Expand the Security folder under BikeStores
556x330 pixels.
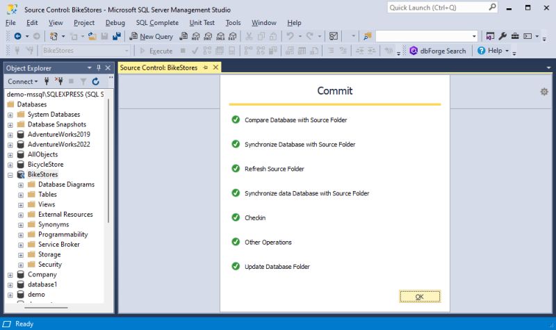tap(21, 265)
